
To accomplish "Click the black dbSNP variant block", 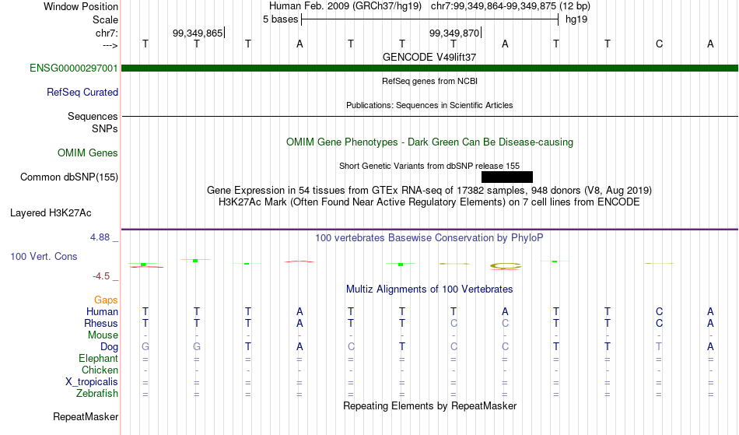I will coord(507,177).
